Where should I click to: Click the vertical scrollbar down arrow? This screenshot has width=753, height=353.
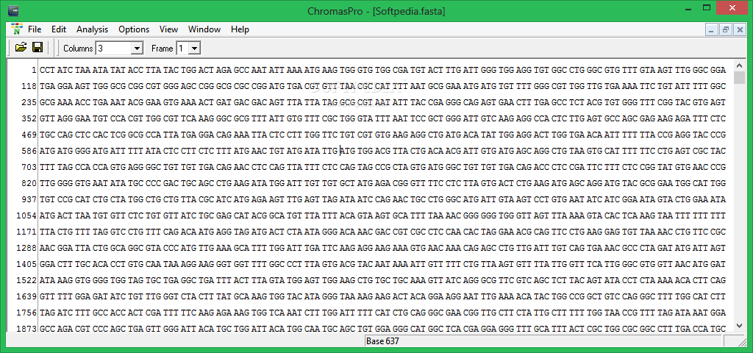[738, 326]
